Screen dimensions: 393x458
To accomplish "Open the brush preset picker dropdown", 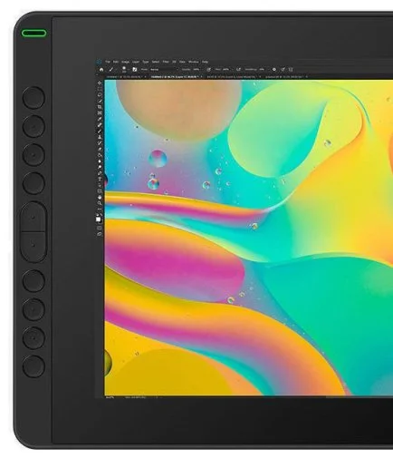I will [124, 70].
